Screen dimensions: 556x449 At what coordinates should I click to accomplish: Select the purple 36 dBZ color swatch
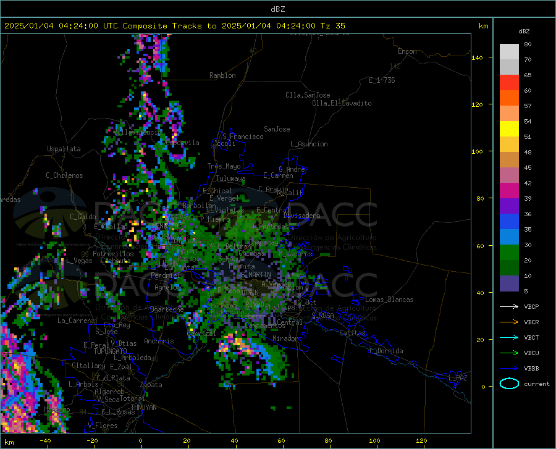(x=509, y=206)
